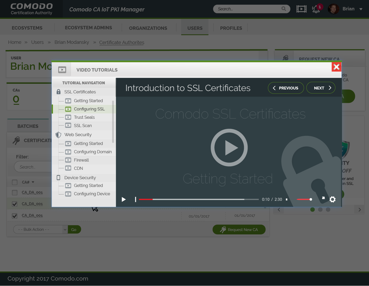Click the Users breadcrumb link

37,42
